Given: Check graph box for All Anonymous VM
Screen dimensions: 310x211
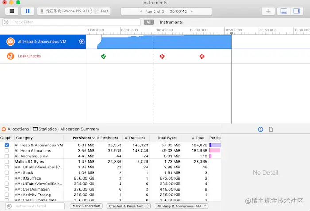Looking at the screenshot, I should 7,156.
